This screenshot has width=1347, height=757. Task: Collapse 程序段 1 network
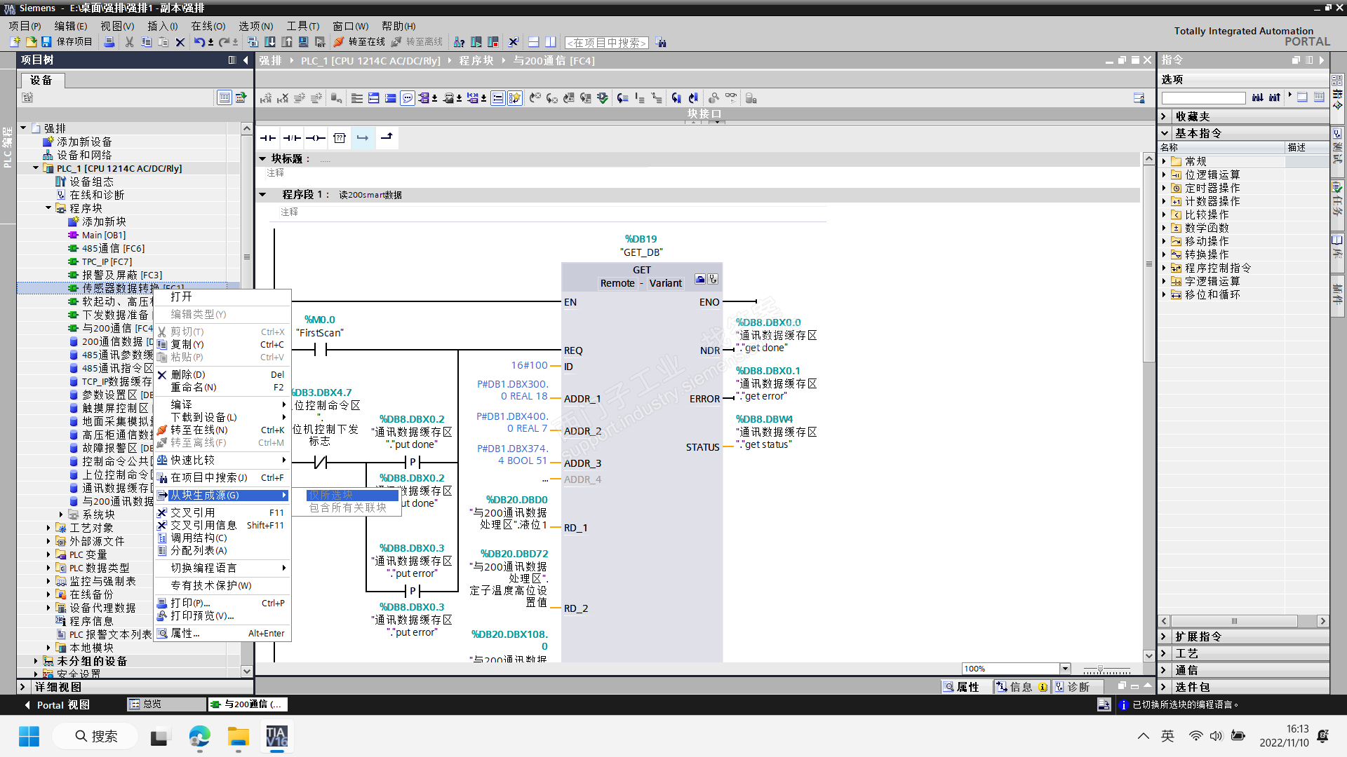coord(263,195)
